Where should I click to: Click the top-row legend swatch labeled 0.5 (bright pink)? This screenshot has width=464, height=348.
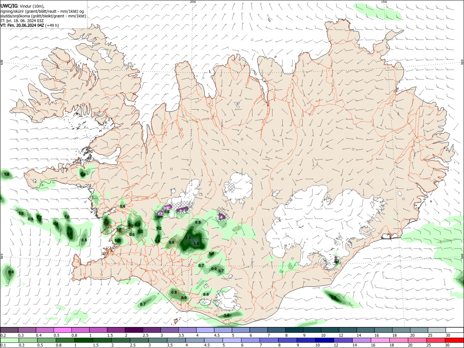(x=62, y=330)
